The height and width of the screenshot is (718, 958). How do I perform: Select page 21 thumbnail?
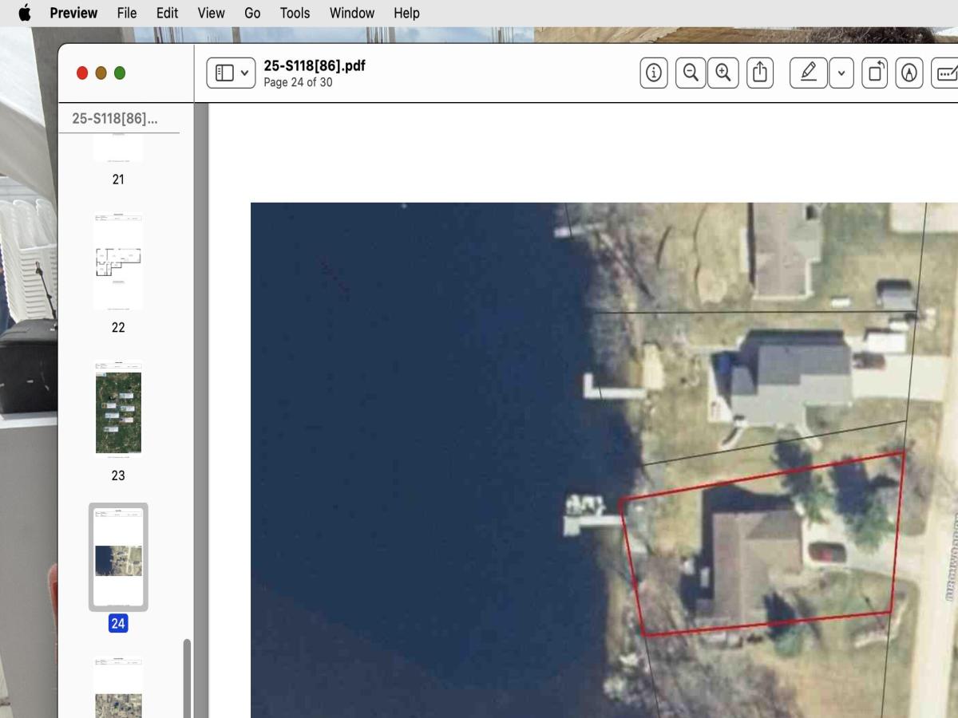coord(118,148)
